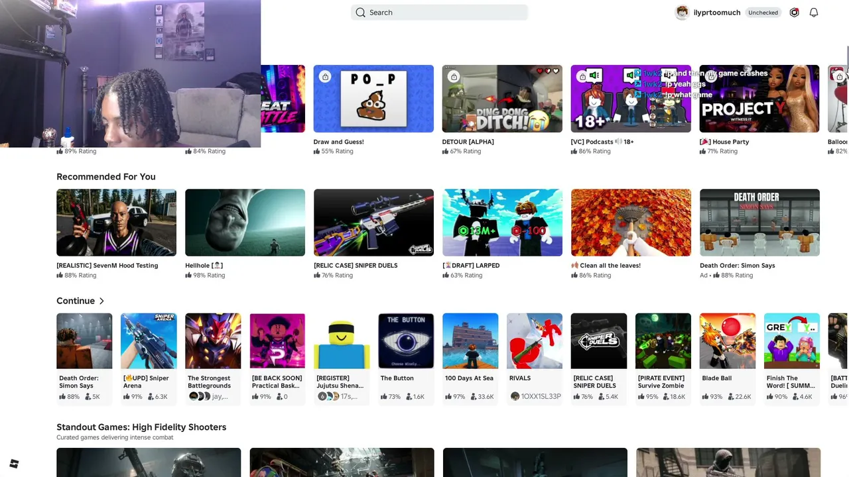This screenshot has width=849, height=477.
Task: Open recommended Death Order: Simon Says ad thumbnail
Action: (759, 223)
